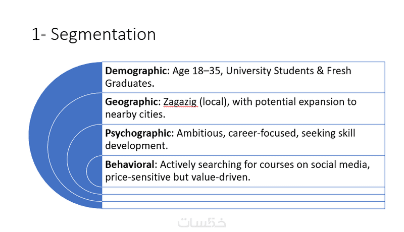Image resolution: width=404 pixels, height=232 pixels.
Task: Select the innermost small semicircle
Action: pos(94,171)
